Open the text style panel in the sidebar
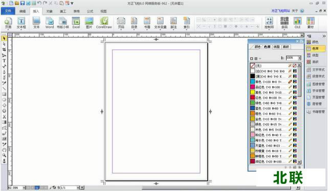 [316, 69]
